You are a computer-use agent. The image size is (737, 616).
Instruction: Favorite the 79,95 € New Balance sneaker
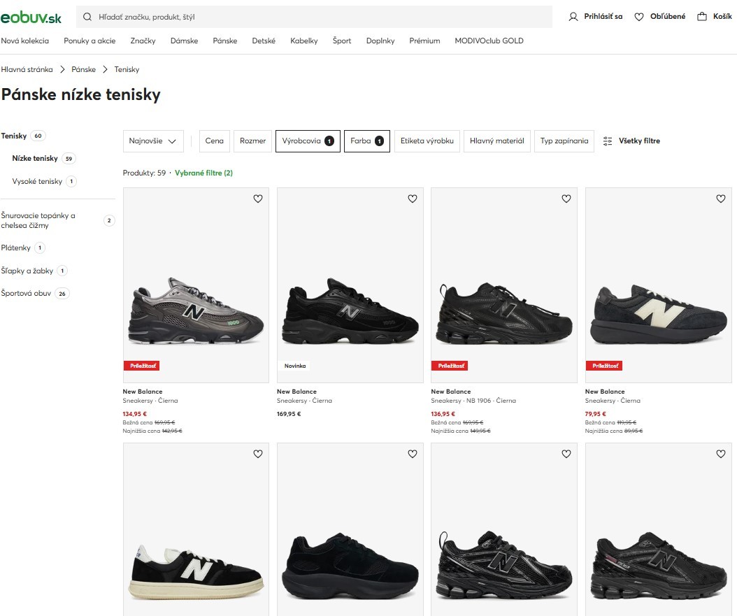coord(721,199)
